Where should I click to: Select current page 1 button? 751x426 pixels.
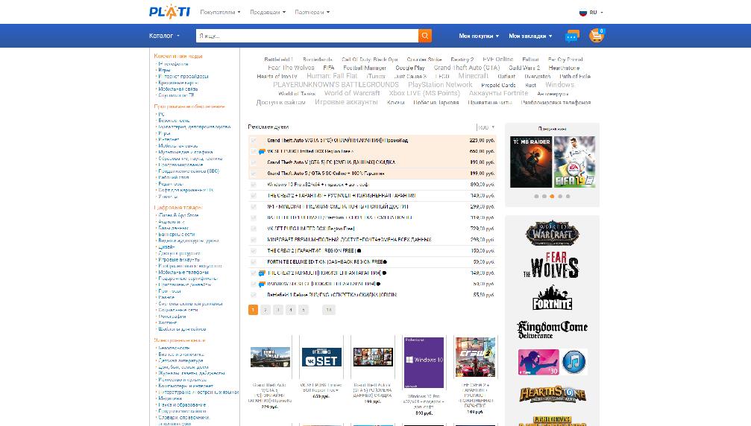click(x=253, y=310)
